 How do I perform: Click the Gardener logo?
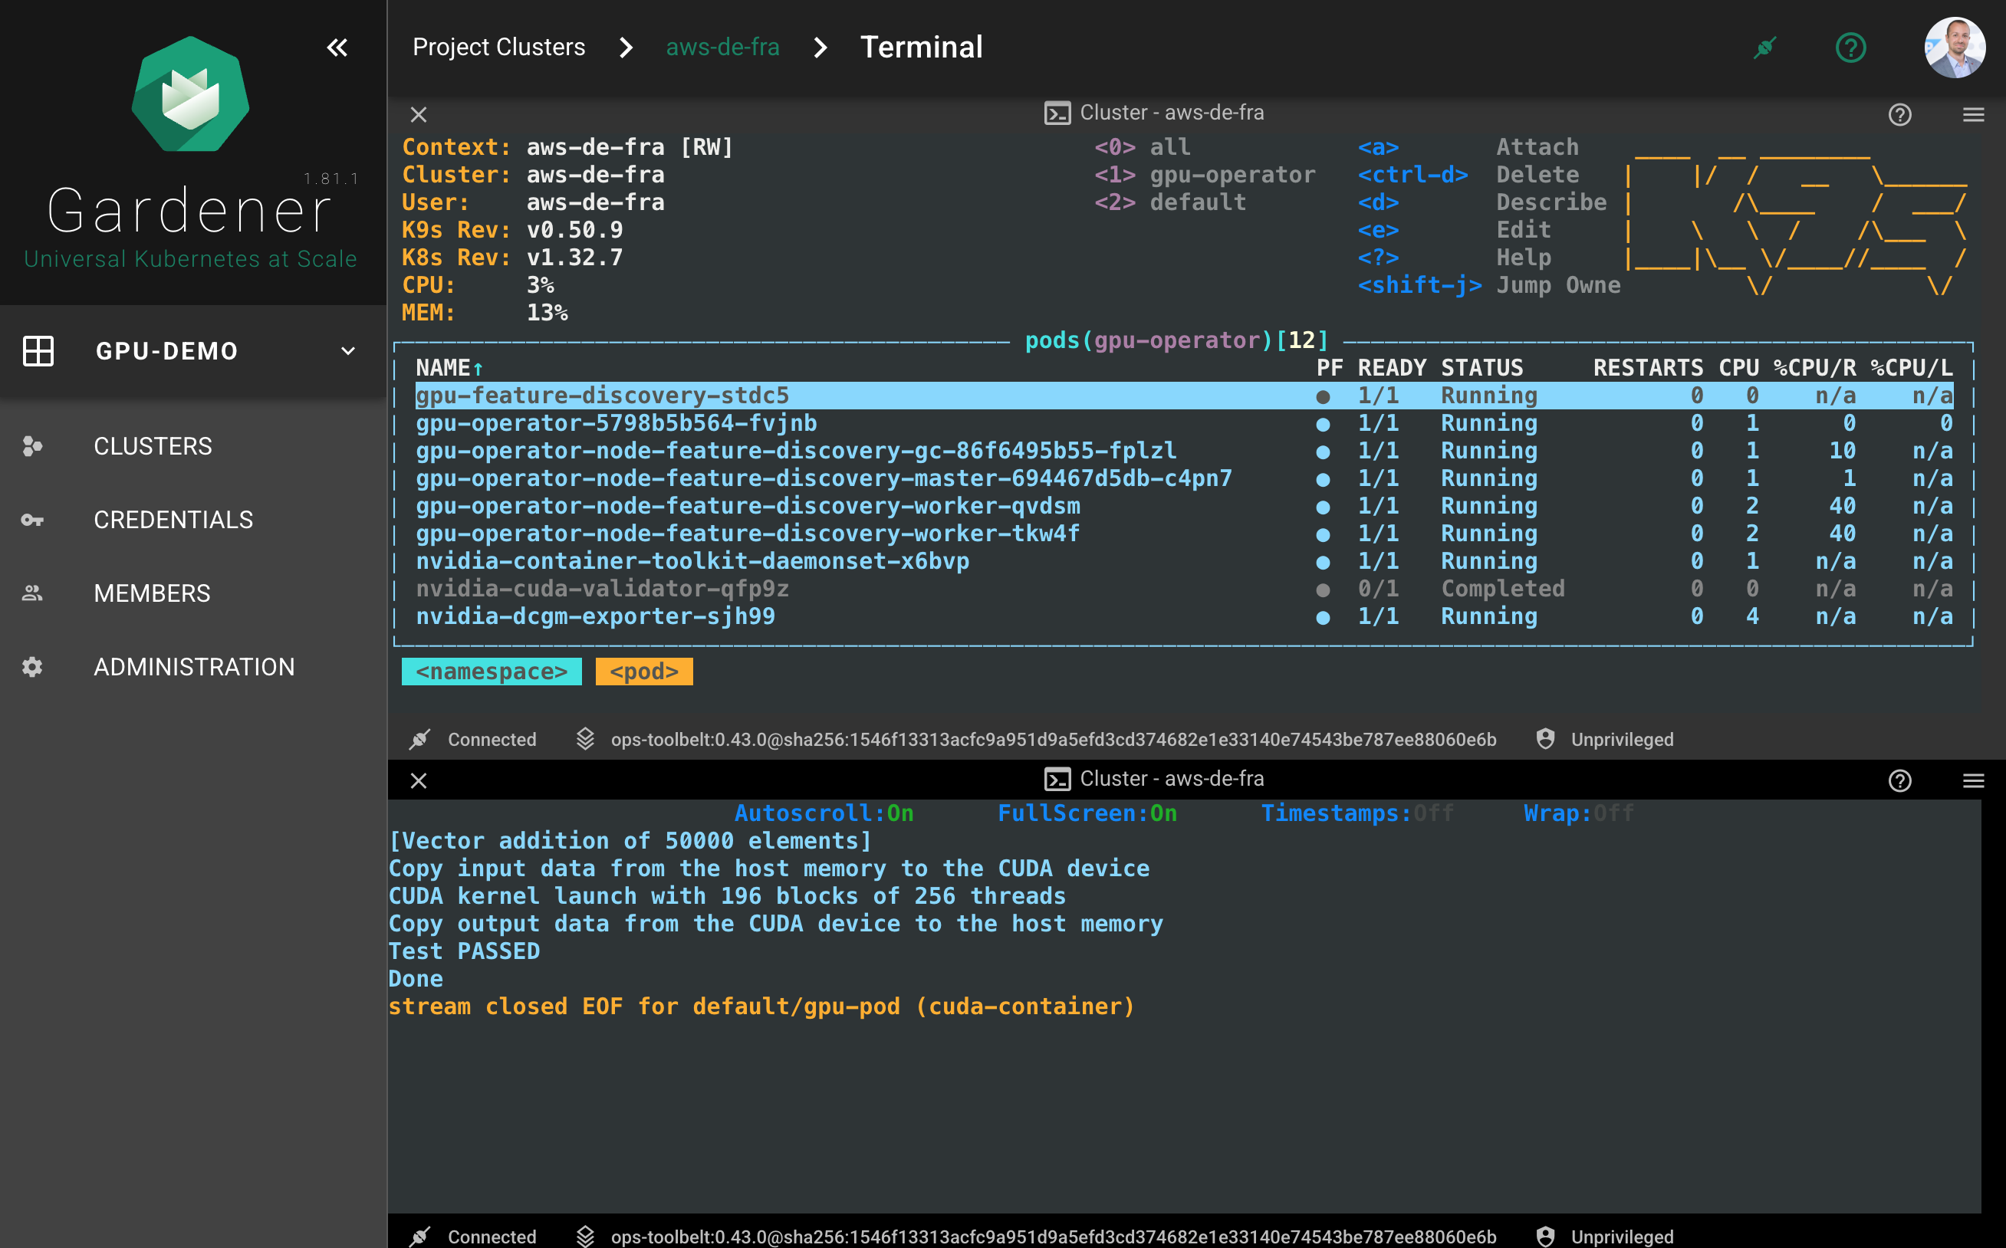191,94
